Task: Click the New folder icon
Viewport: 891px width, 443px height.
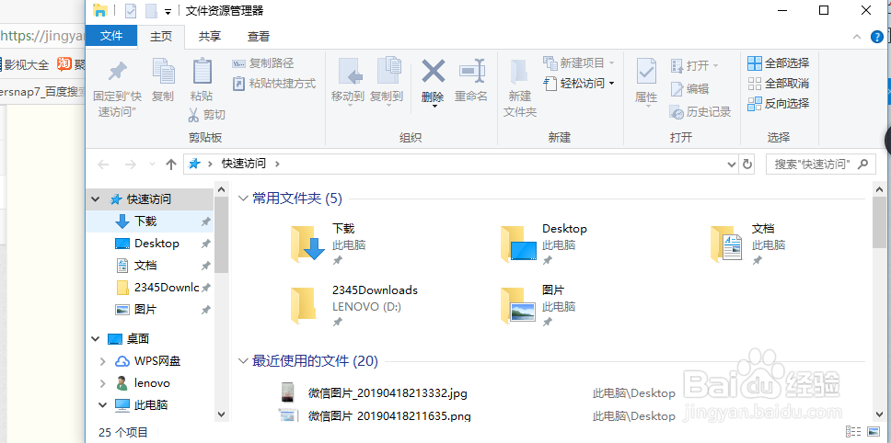Action: tap(519, 72)
